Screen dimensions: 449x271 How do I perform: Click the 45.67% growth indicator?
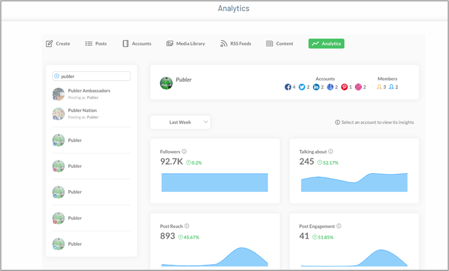(189, 237)
